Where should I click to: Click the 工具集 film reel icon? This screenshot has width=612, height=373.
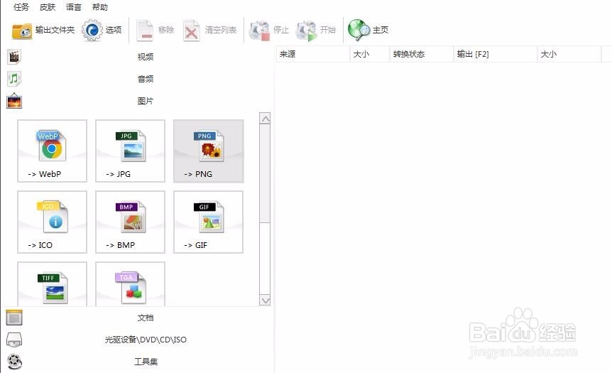tap(14, 362)
